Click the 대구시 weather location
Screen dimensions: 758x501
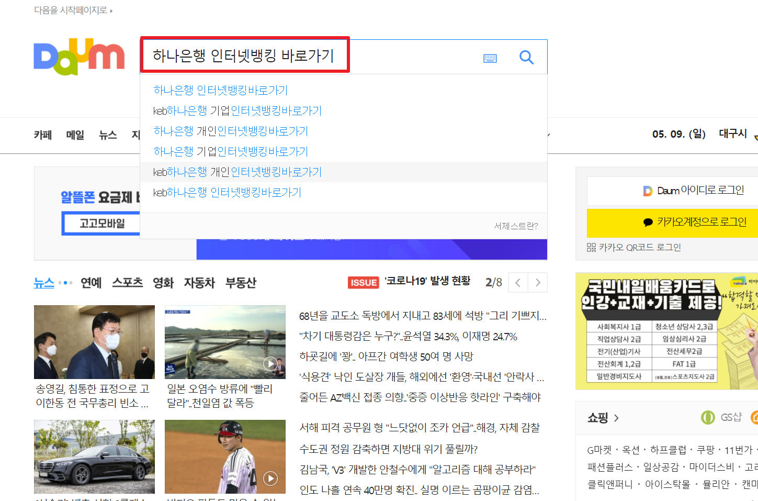pos(733,133)
